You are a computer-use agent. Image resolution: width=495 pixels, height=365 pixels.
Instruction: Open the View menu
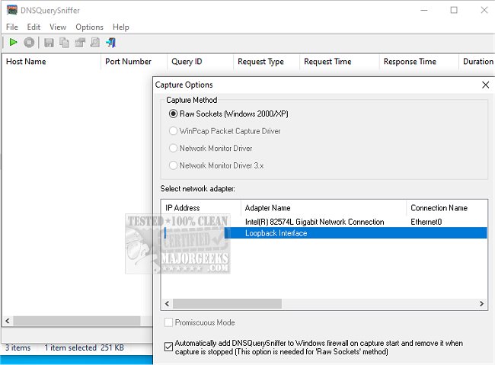58,27
